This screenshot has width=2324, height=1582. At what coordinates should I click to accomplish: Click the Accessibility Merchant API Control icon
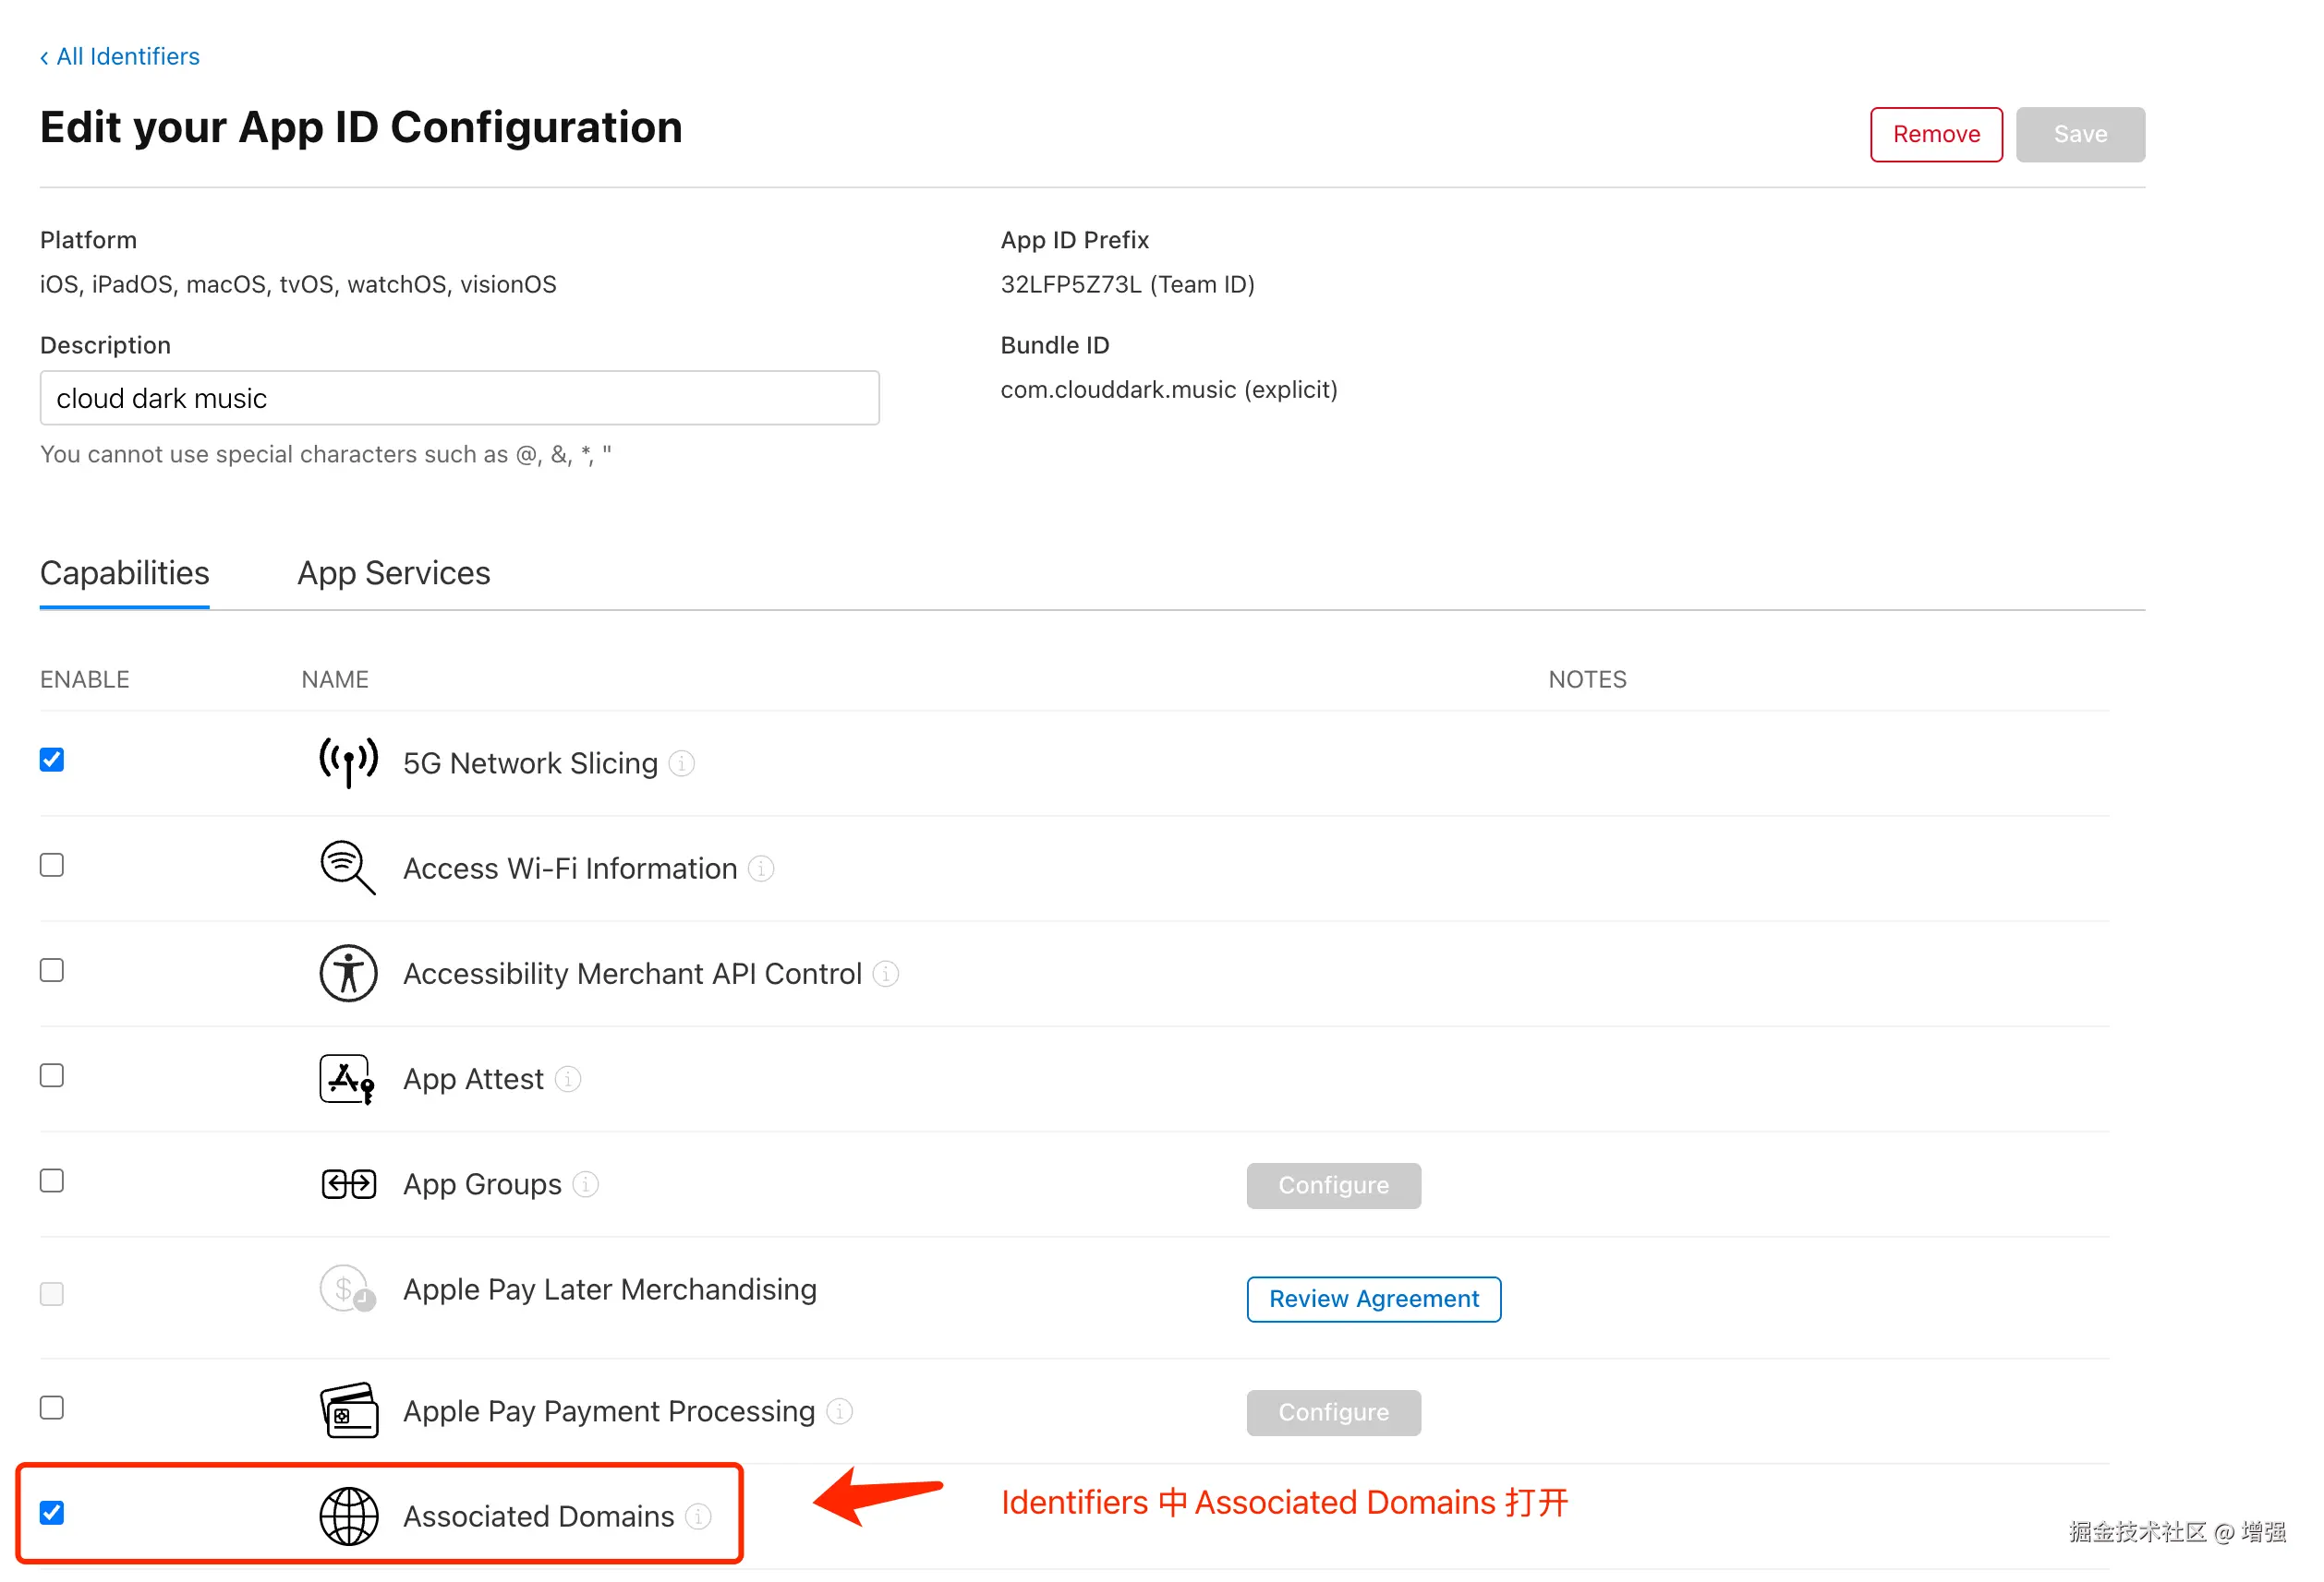point(348,974)
